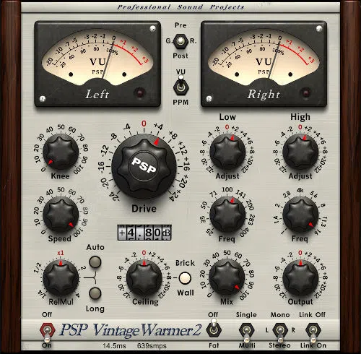Enable the Auto release button
Image resolution: width=361 pixels, height=354 pixels.
point(95,262)
